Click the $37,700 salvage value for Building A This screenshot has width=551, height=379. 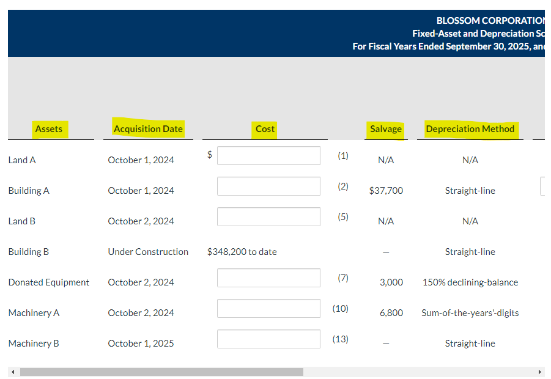tap(386, 191)
